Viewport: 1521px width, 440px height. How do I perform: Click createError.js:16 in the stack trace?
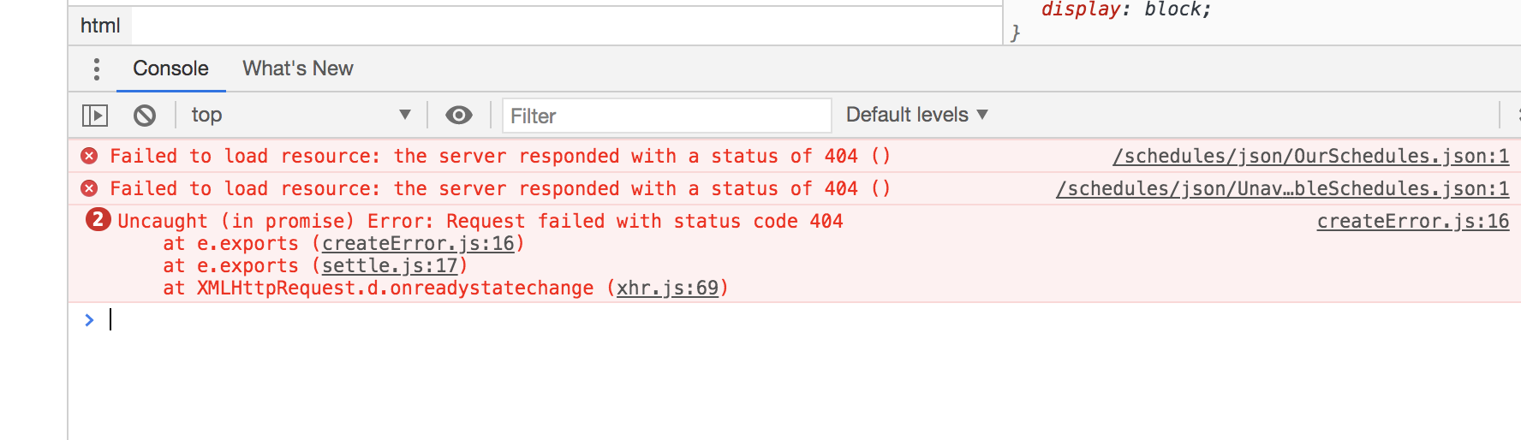coord(418,244)
